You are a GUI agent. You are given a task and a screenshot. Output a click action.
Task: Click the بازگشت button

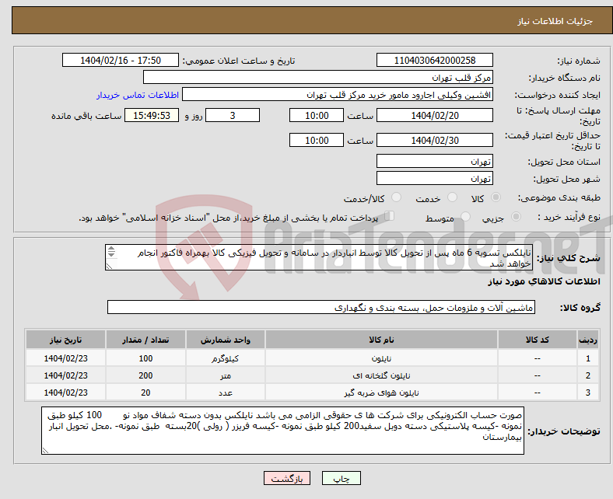287,478
